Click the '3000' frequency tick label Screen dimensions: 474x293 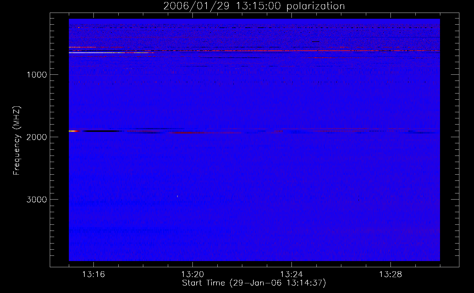tap(37, 200)
